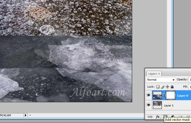Open the Normal blend mode dropdown
This screenshot has width=191, height=123.
tap(161, 80)
